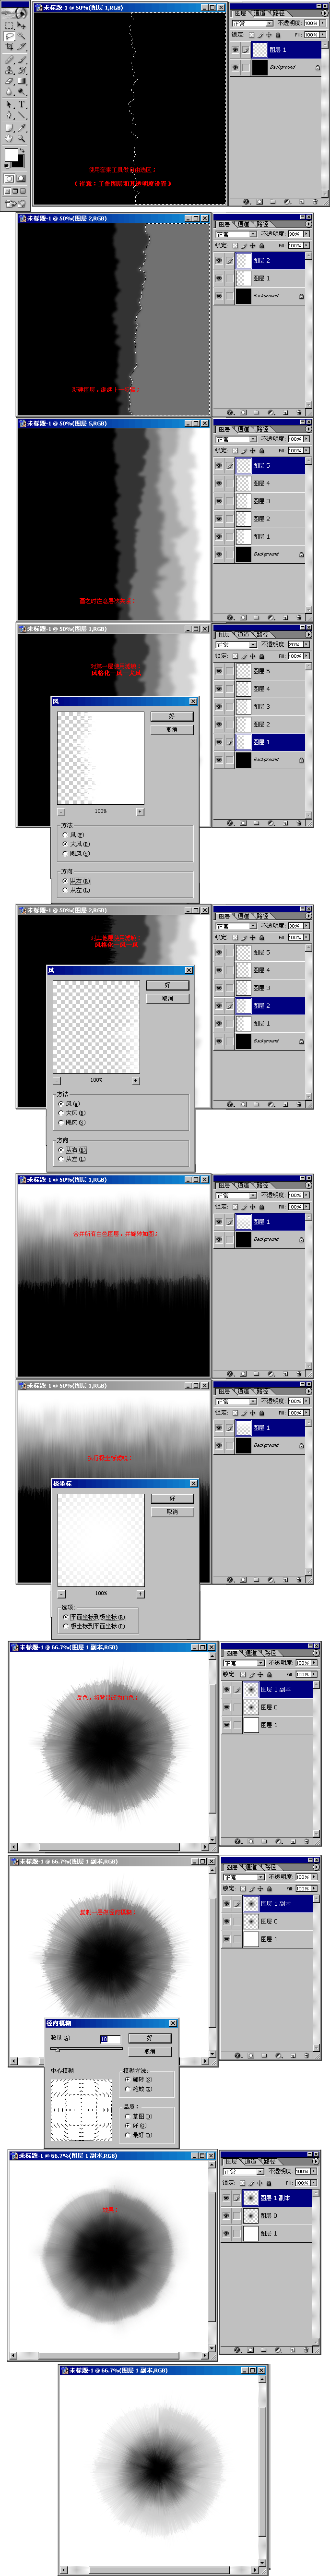
Task: Click 好 (OK) button in the 径向模糊 dialog
Action: tap(150, 2038)
